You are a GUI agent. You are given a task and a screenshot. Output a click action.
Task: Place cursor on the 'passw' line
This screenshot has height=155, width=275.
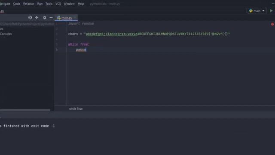click(x=81, y=50)
